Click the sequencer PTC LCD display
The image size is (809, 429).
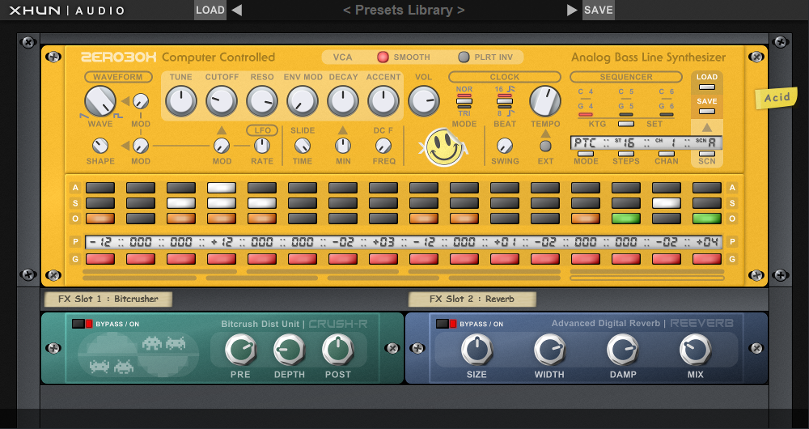(646, 143)
